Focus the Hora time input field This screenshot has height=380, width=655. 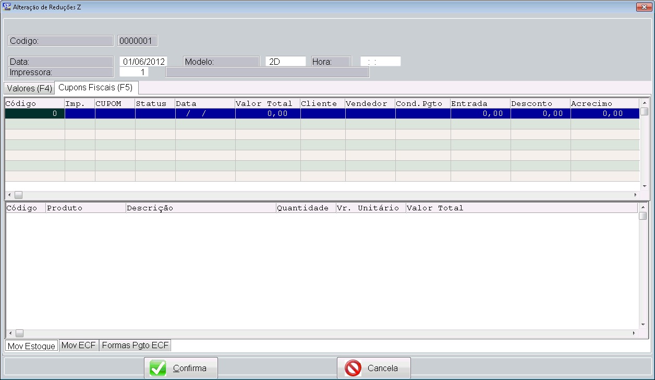(380, 62)
